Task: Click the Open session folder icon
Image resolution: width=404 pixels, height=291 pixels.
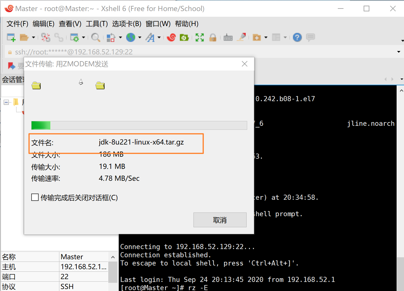Action: [24, 37]
